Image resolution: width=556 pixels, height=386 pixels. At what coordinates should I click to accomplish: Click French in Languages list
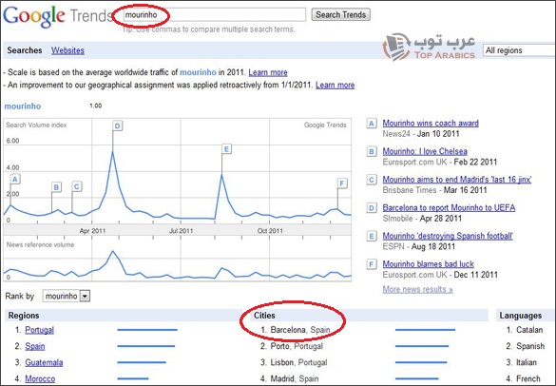pos(528,379)
